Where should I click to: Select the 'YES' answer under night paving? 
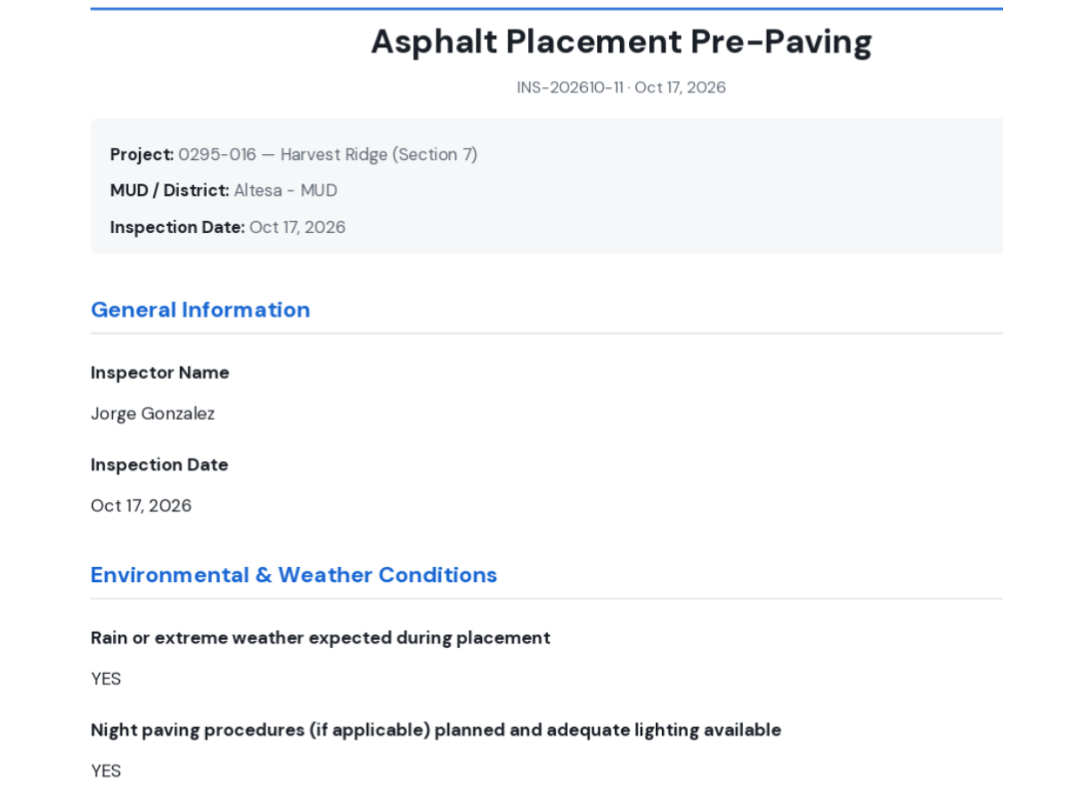coord(106,771)
